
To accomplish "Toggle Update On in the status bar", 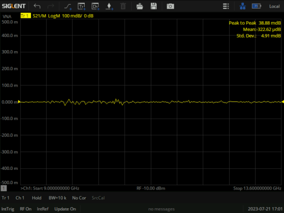I will [x=65, y=209].
